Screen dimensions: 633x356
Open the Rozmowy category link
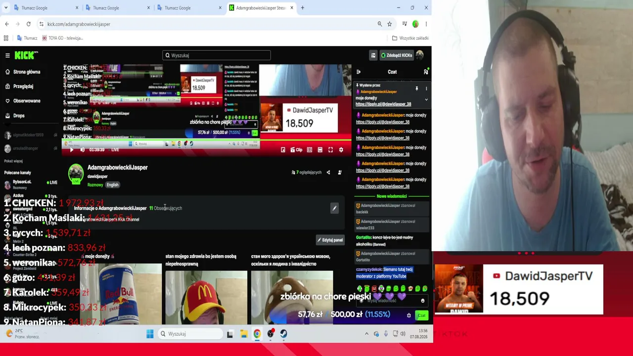pos(95,185)
